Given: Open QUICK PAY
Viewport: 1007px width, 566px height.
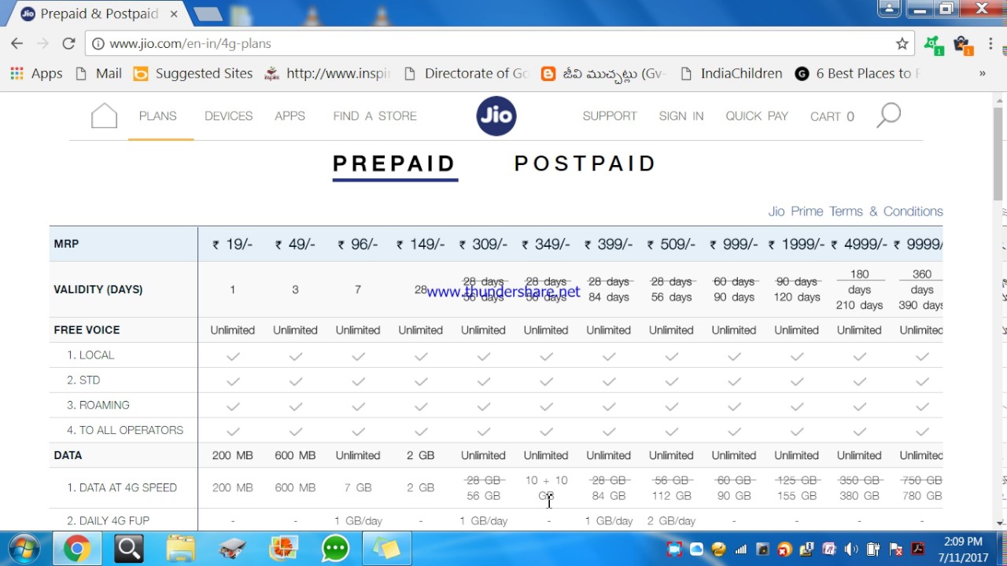Looking at the screenshot, I should coord(757,116).
